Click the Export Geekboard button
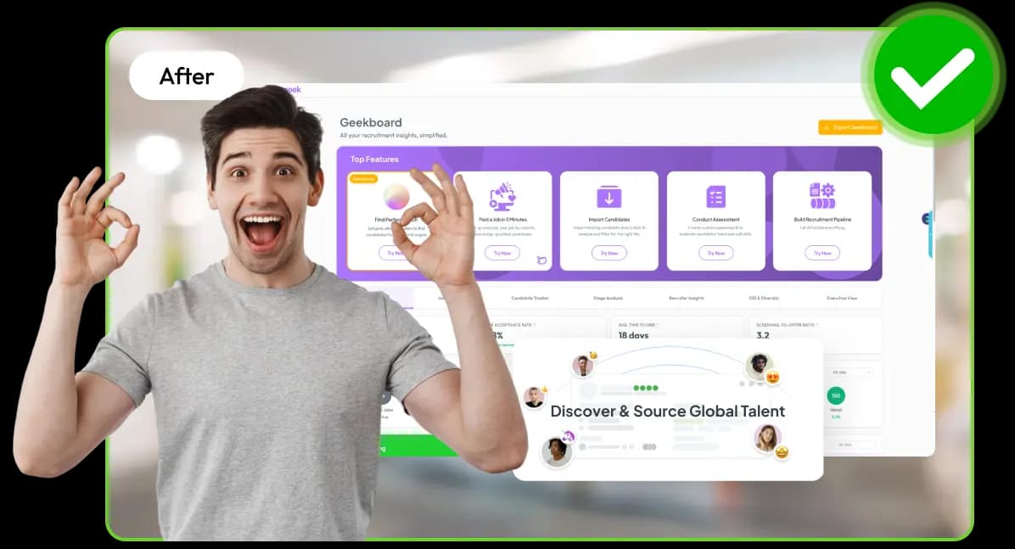 pyautogui.click(x=850, y=127)
